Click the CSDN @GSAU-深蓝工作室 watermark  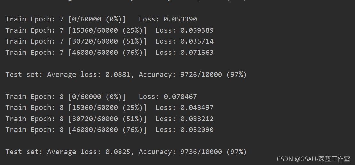point(313,159)
